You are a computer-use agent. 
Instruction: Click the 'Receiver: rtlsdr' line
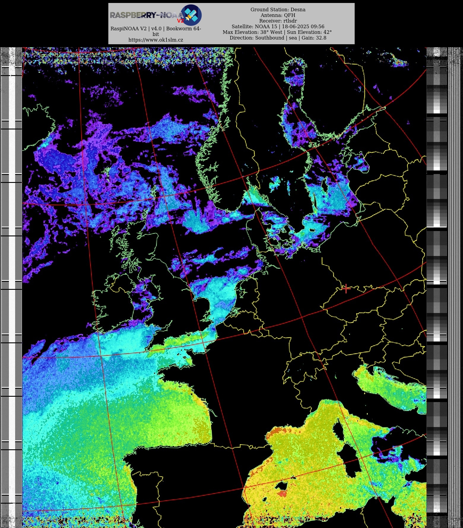pos(278,21)
